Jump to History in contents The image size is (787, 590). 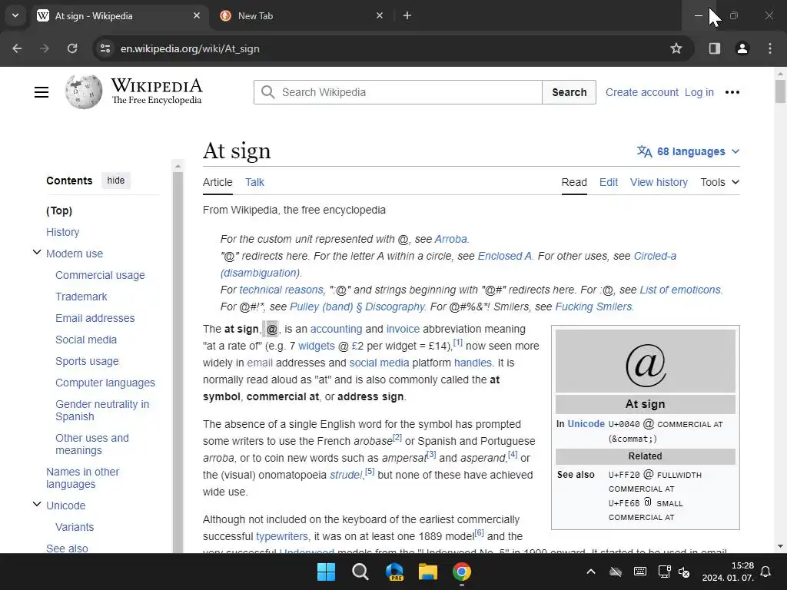(63, 232)
